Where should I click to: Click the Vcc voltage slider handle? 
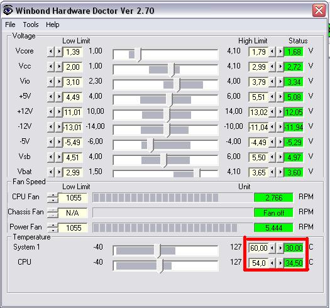point(172,70)
